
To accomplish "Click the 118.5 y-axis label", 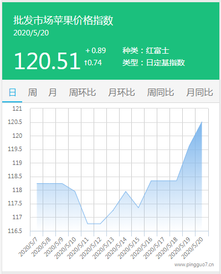I will pyautogui.click(x=15, y=176).
